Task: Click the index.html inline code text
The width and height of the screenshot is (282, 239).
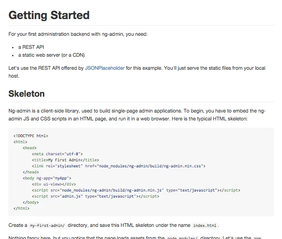Action: coord(204,226)
